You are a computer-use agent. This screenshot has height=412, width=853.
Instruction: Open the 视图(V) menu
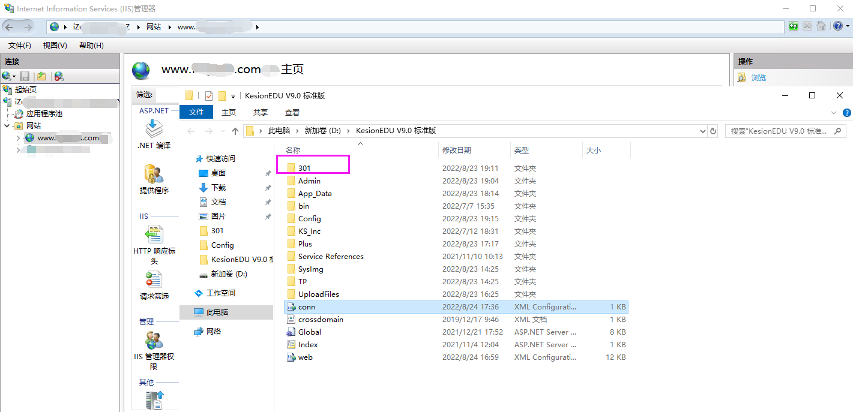[55, 46]
